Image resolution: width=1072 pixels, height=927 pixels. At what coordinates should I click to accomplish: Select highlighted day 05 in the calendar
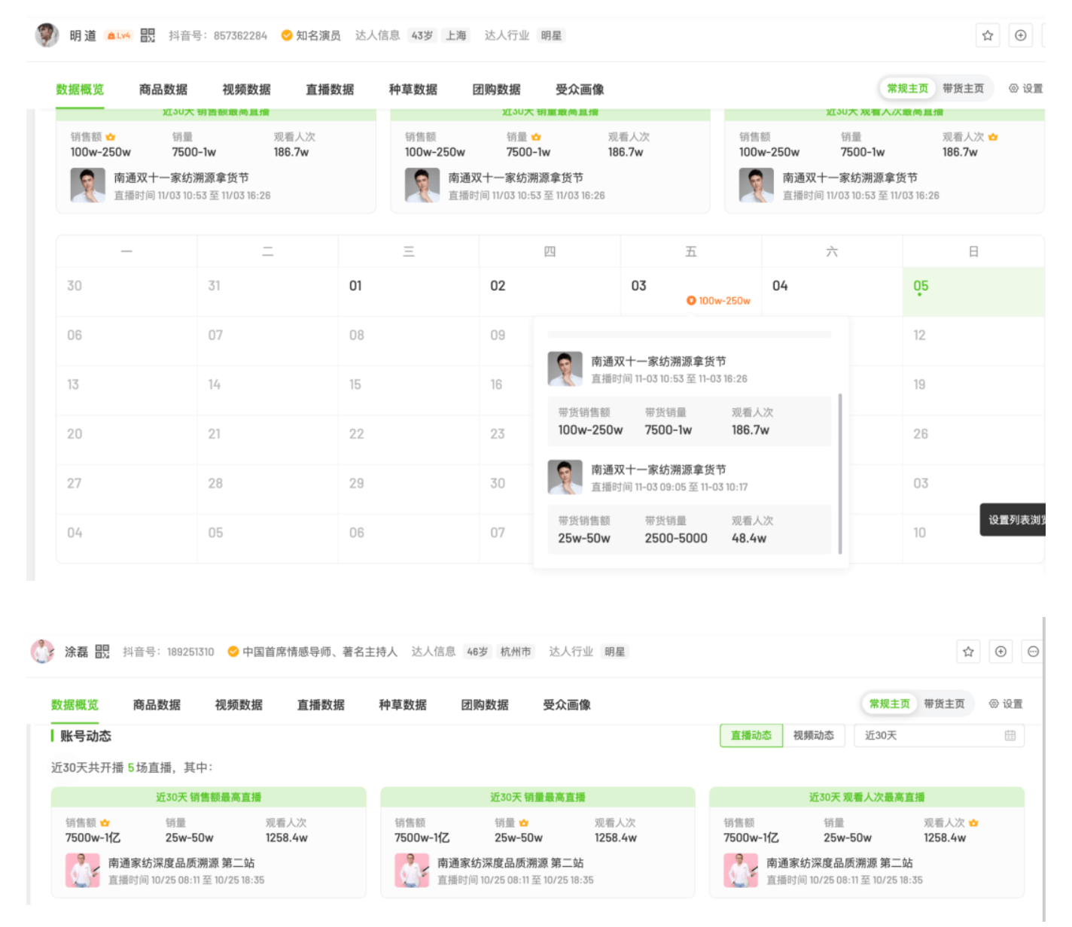[x=921, y=287]
